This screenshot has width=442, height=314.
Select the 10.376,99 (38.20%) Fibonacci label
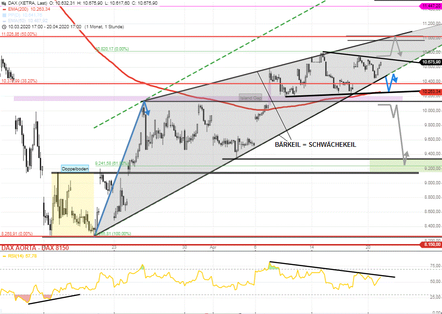[19, 81]
